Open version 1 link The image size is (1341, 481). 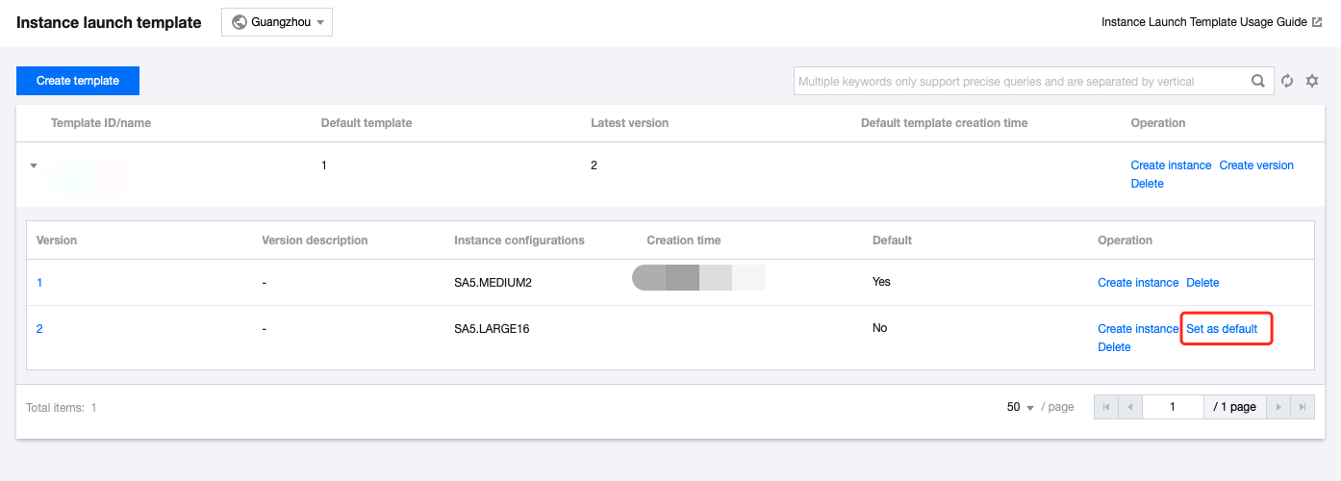[x=39, y=283]
